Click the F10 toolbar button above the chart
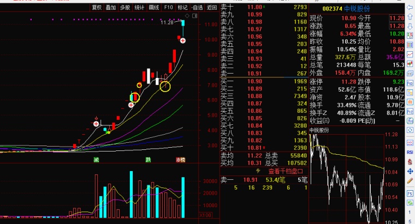The height and width of the screenshot is (224, 415). point(168,8)
